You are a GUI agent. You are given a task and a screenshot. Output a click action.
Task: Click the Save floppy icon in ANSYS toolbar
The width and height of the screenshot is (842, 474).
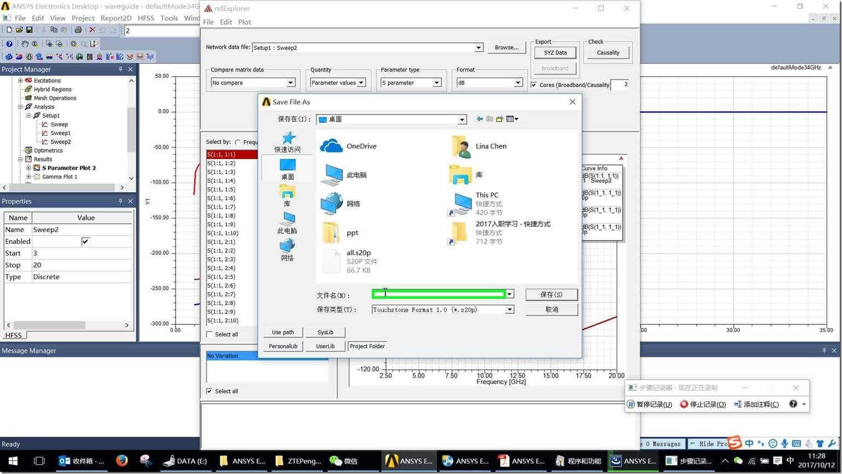point(29,30)
